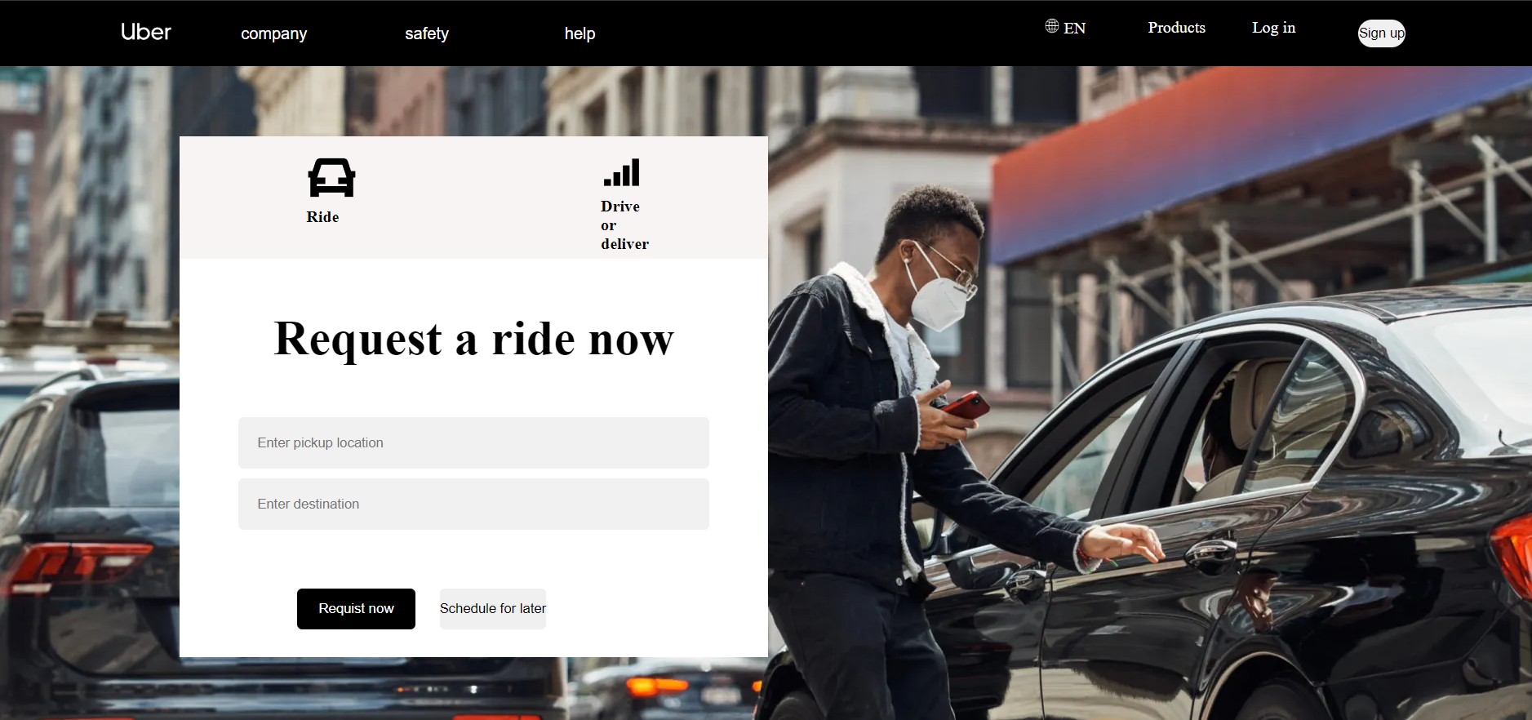Click the Request a ride now heading
This screenshot has height=720, width=1532.
tap(473, 339)
